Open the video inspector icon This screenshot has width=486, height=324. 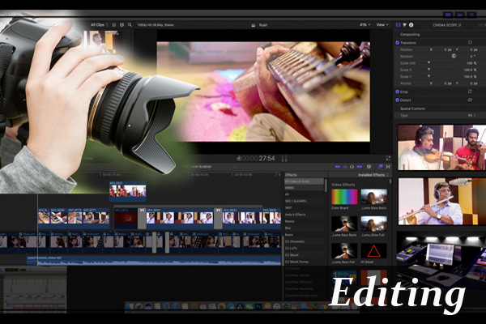coord(399,25)
